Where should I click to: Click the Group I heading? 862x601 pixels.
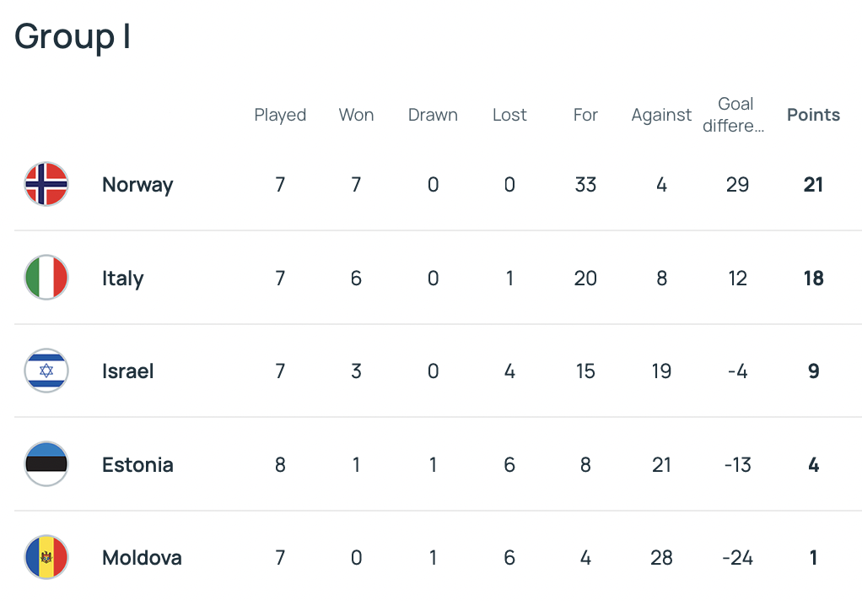click(73, 37)
